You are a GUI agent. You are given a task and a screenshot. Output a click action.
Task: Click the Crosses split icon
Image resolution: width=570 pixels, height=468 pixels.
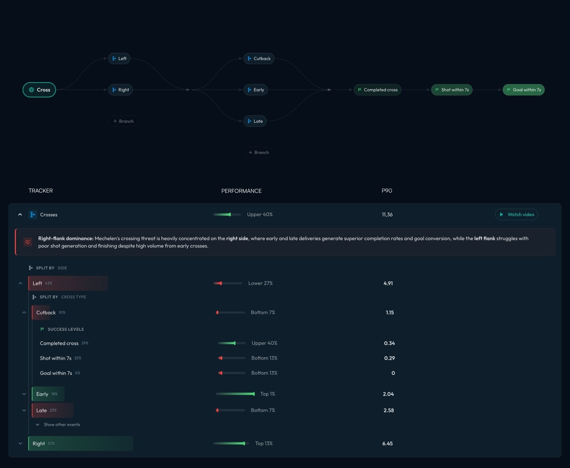coord(33,215)
